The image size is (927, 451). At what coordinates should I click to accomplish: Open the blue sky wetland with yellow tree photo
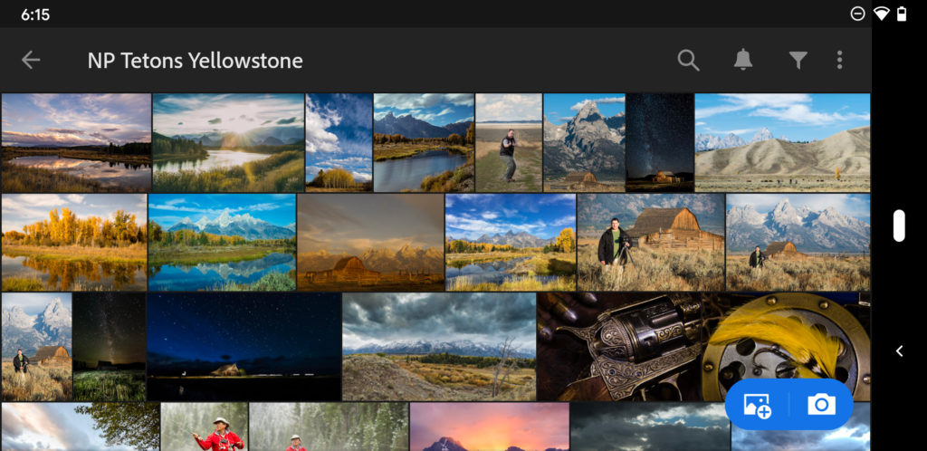click(x=511, y=243)
